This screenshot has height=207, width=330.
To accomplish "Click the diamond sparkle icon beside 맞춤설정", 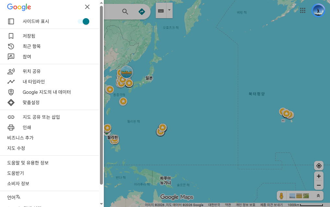I will 11,103.
